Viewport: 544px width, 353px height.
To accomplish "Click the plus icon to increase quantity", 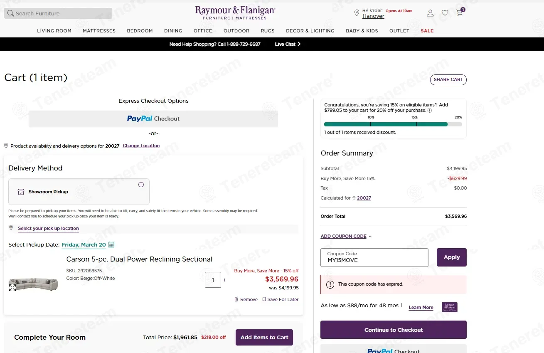I will click(x=224, y=280).
